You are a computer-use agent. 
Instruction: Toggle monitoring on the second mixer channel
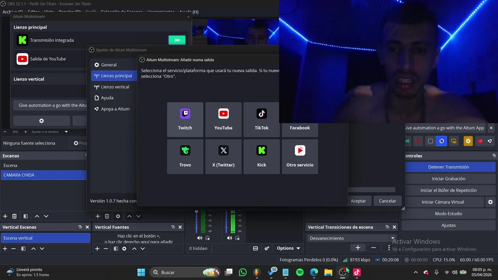click(237, 238)
